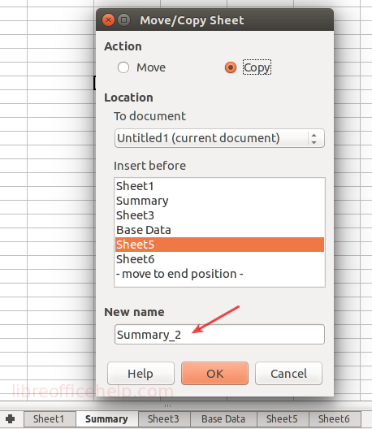The width and height of the screenshot is (372, 429).
Task: Open Help for this dialog
Action: (x=141, y=374)
